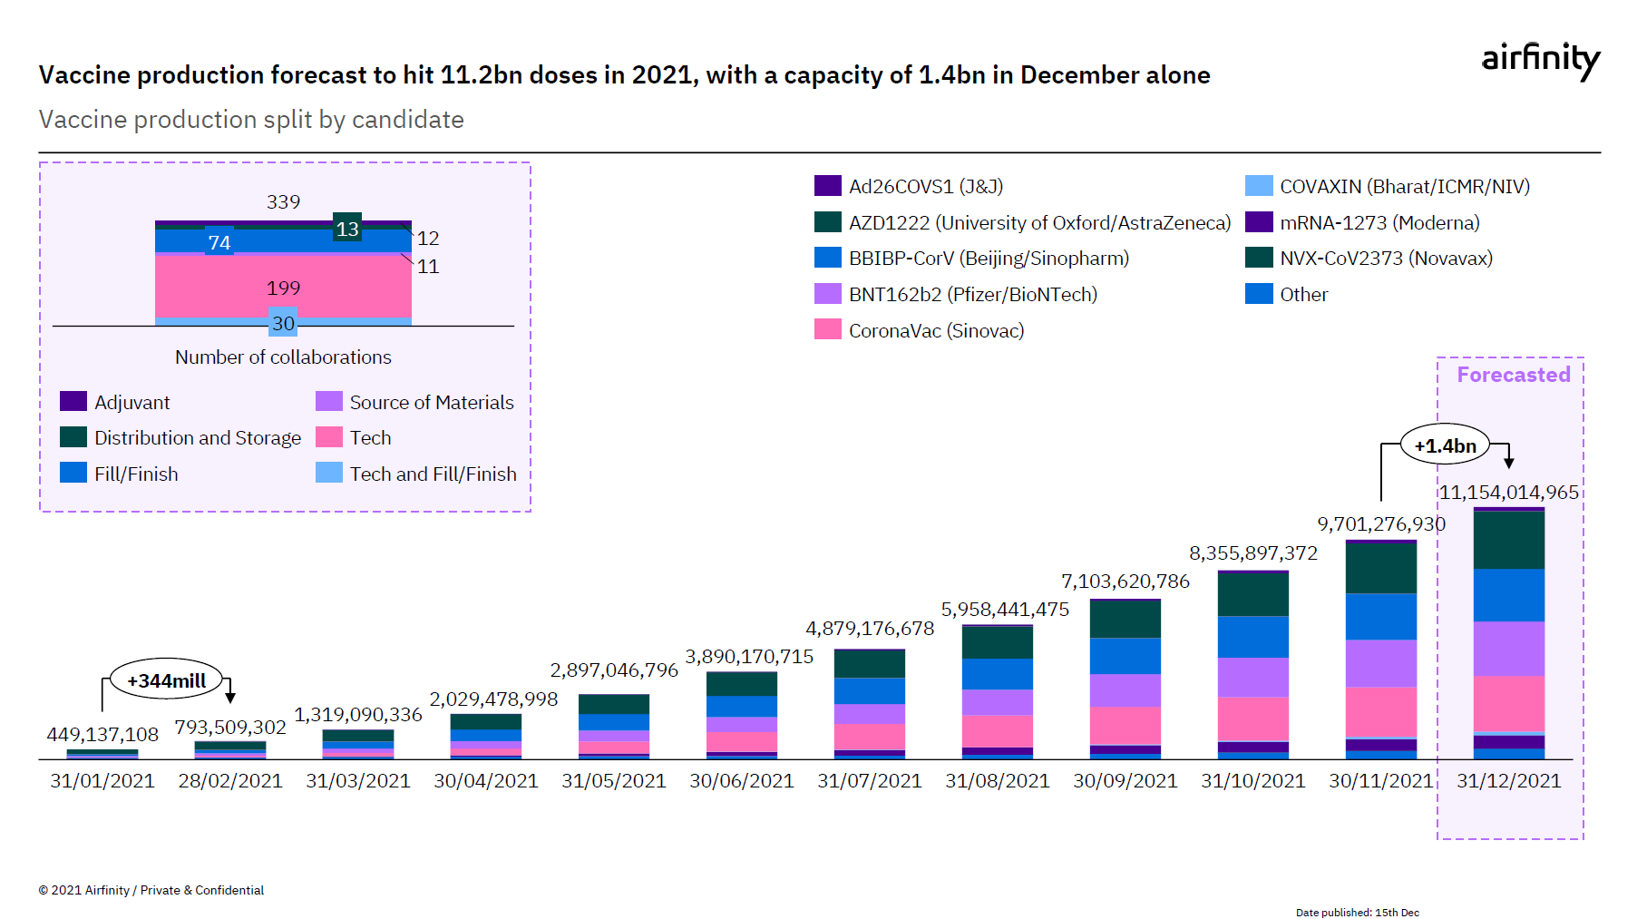Viewport: 1637px width, 919px height.
Task: Click the value 1,319,090,336
Action: tap(358, 714)
